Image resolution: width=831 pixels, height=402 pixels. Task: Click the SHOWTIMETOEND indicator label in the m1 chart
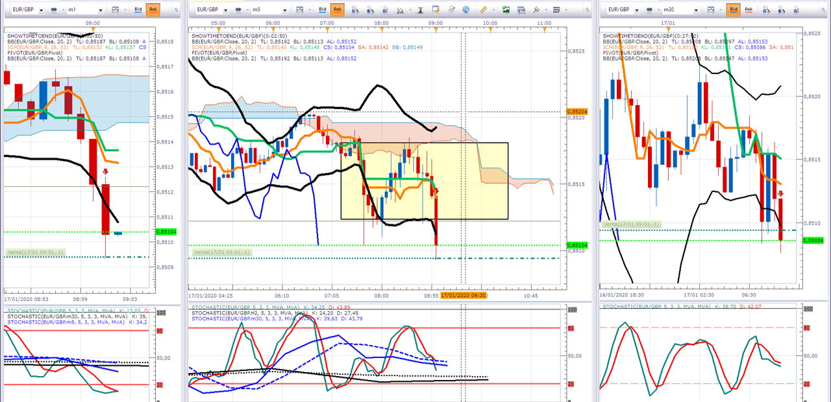[55, 35]
